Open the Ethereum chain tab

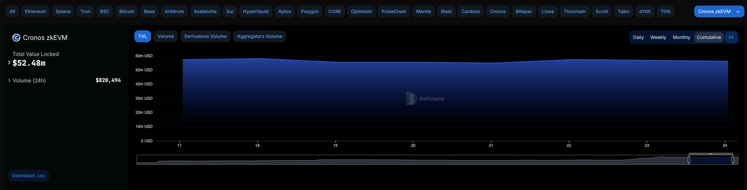click(x=35, y=11)
